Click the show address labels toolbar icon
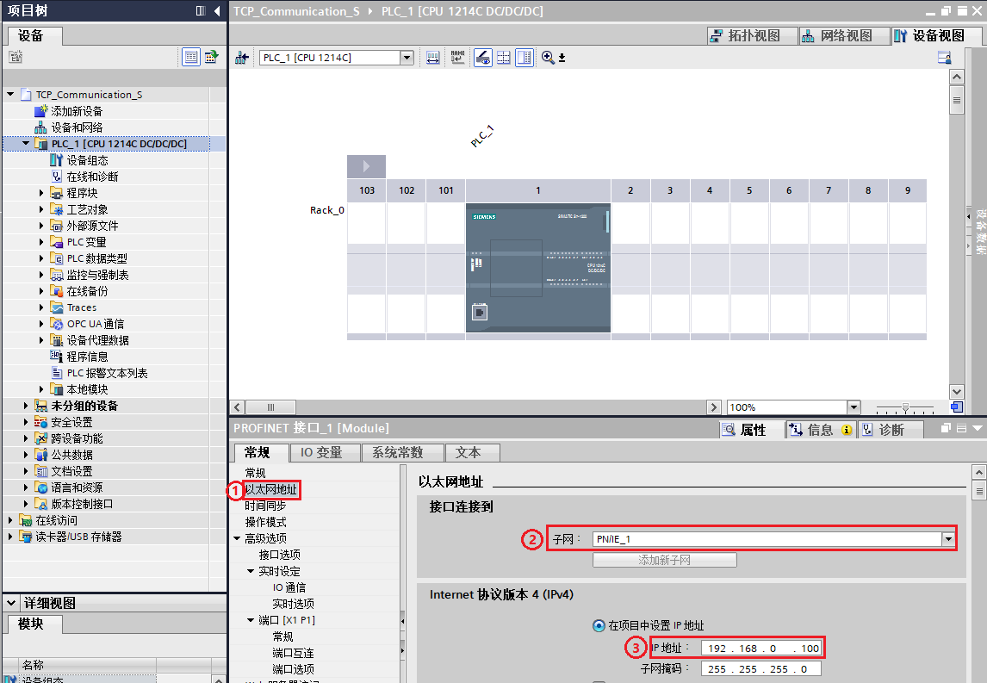 pyautogui.click(x=432, y=58)
